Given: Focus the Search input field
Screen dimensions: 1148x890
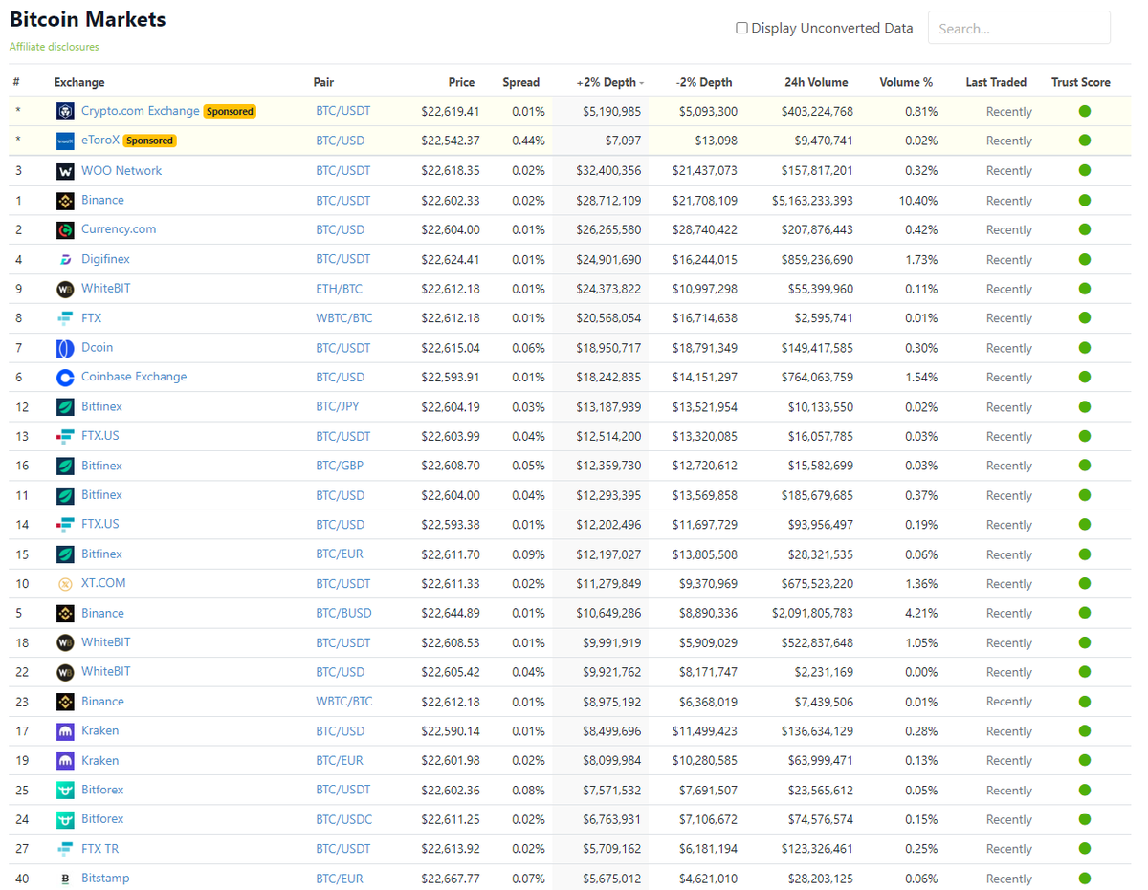Looking at the screenshot, I should (1019, 28).
